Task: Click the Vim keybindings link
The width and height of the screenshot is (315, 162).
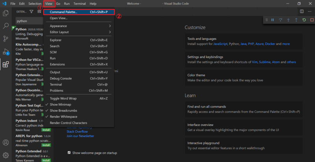Action: pyautogui.click(x=254, y=62)
